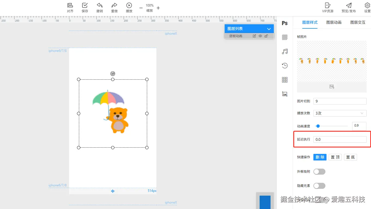The height and width of the screenshot is (209, 371).
Task: Zoom out with the minus button
Action: [x=141, y=8]
